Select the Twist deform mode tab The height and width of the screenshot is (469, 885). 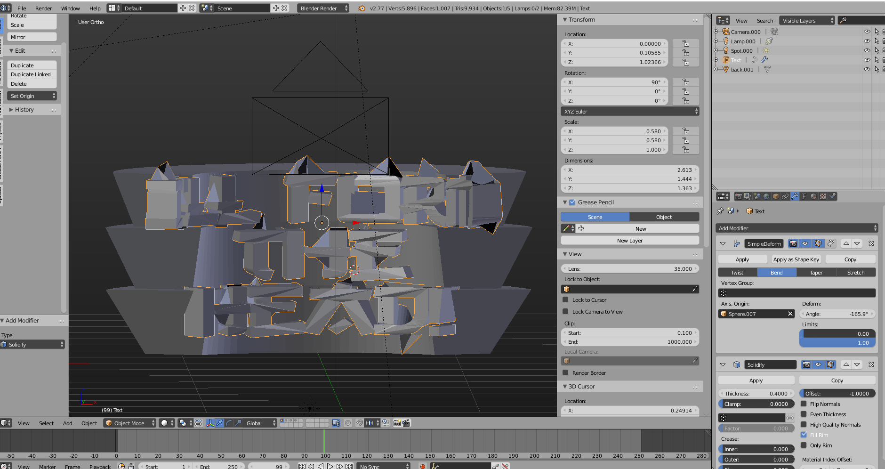point(737,272)
